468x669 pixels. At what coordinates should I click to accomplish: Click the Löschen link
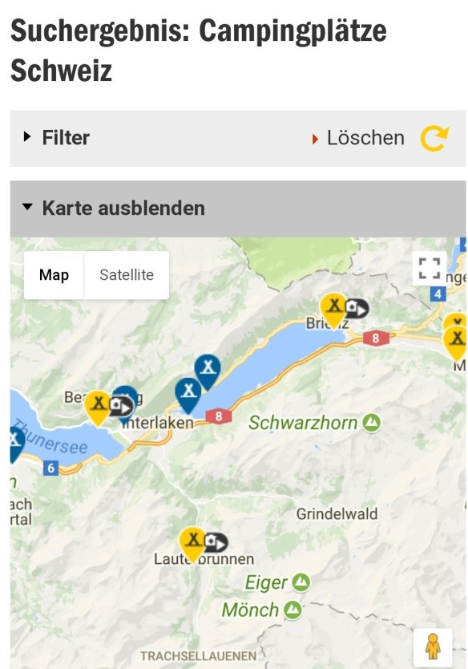pyautogui.click(x=365, y=138)
